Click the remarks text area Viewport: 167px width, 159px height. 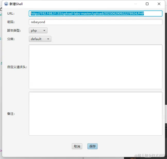96,114
